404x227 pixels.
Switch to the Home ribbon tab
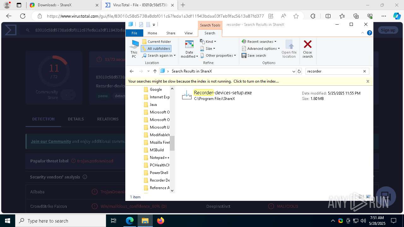tap(152, 33)
